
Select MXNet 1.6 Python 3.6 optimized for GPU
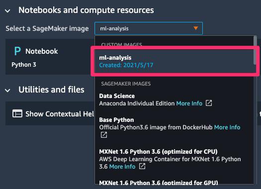pos(174,182)
